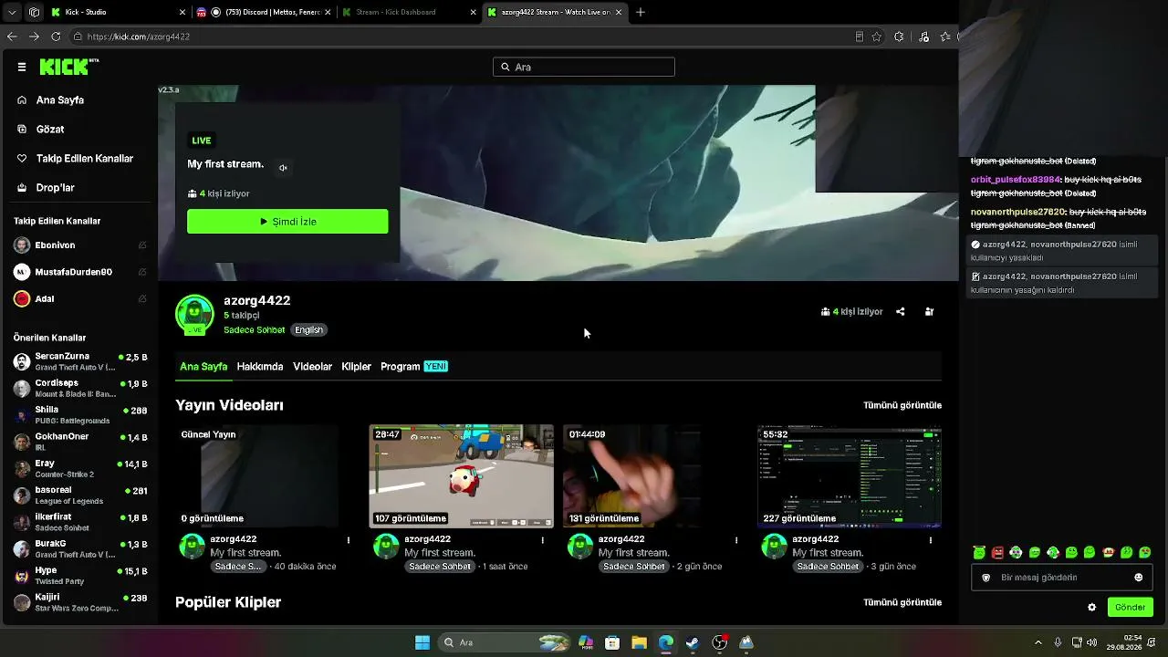This screenshot has height=657, width=1168.
Task: Open Microsoft Store from the taskbar
Action: 612,642
